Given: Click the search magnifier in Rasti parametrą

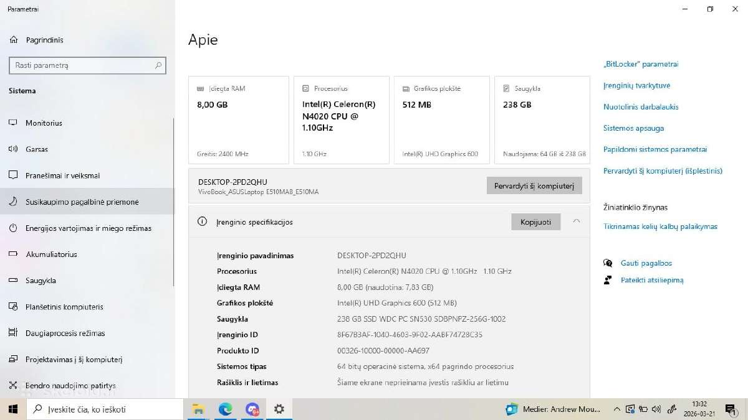Looking at the screenshot, I should [x=158, y=65].
